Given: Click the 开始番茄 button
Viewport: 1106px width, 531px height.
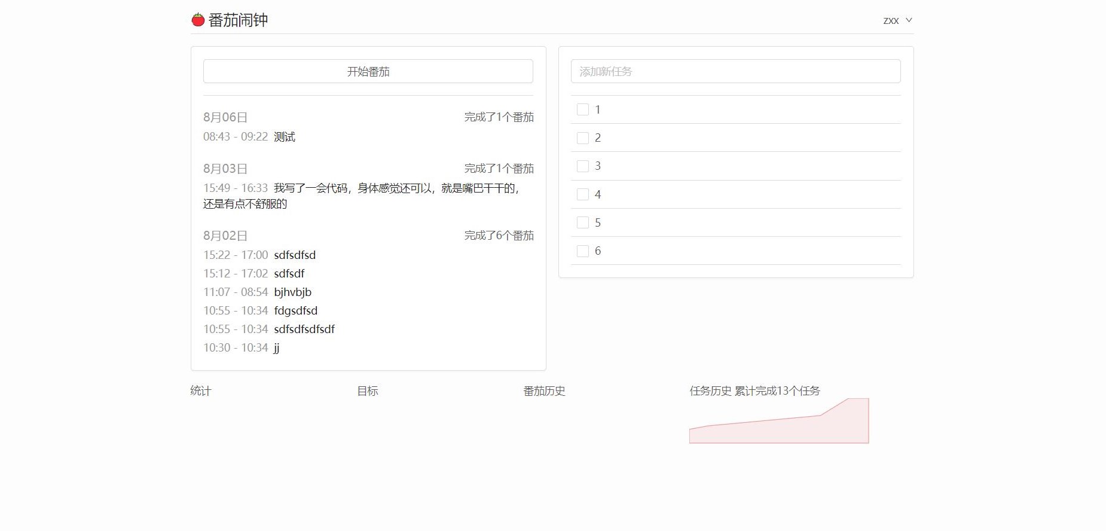Looking at the screenshot, I should tap(368, 71).
